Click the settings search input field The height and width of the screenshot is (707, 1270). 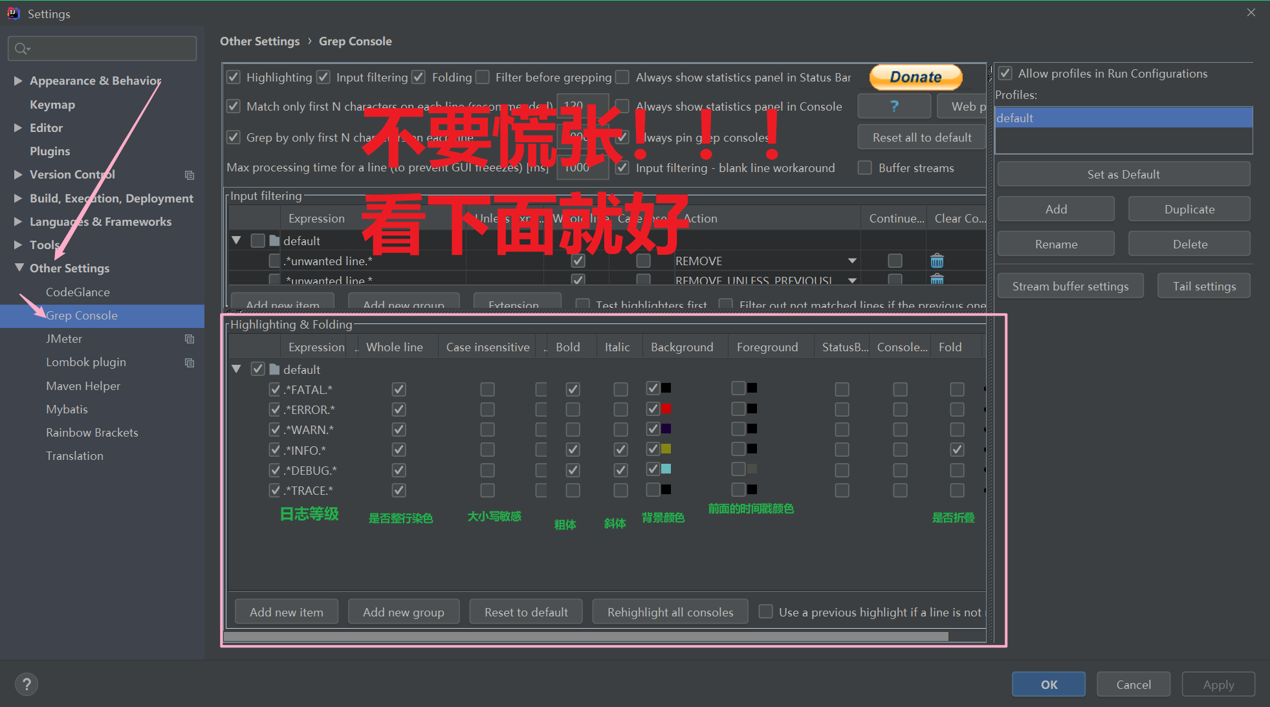pos(102,49)
